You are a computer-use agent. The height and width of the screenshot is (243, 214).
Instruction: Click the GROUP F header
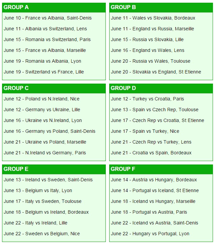click(161, 169)
